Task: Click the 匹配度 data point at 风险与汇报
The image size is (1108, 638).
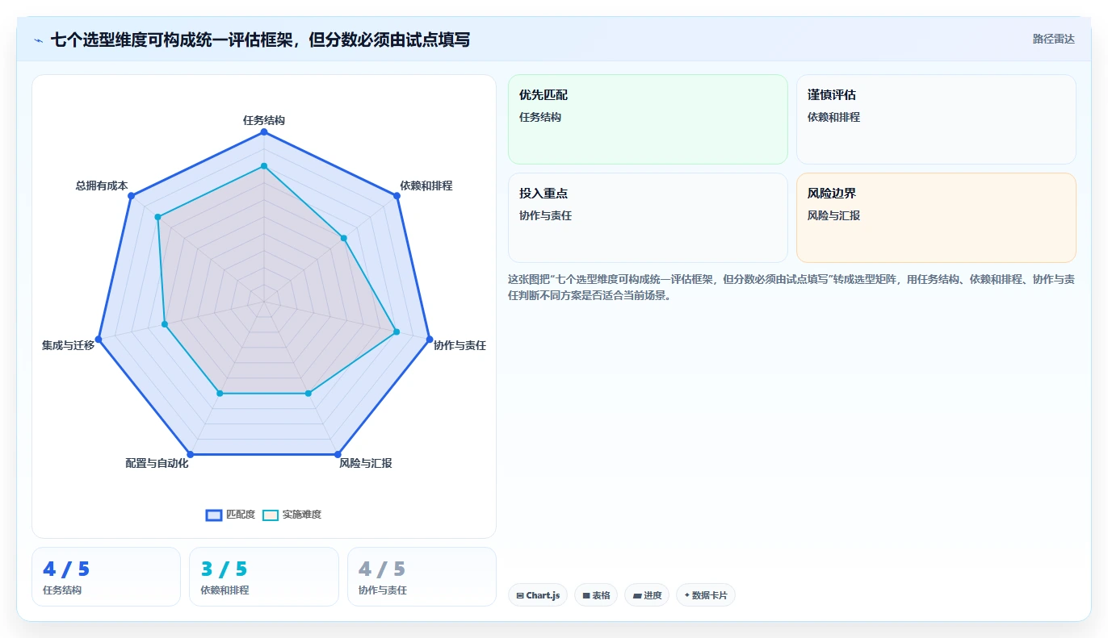Action: point(338,453)
